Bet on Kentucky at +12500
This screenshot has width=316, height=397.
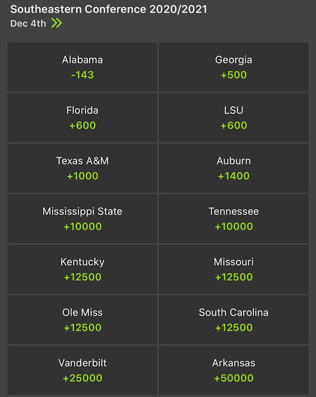(x=82, y=269)
